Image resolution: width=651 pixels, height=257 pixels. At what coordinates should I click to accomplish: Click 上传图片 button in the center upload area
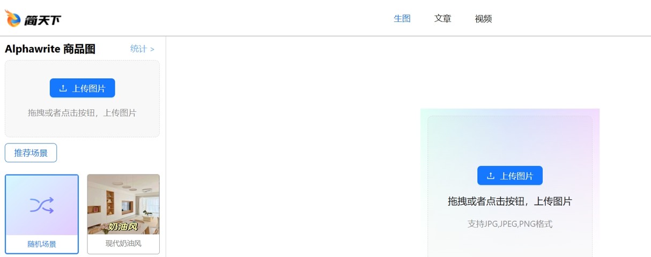click(510, 176)
